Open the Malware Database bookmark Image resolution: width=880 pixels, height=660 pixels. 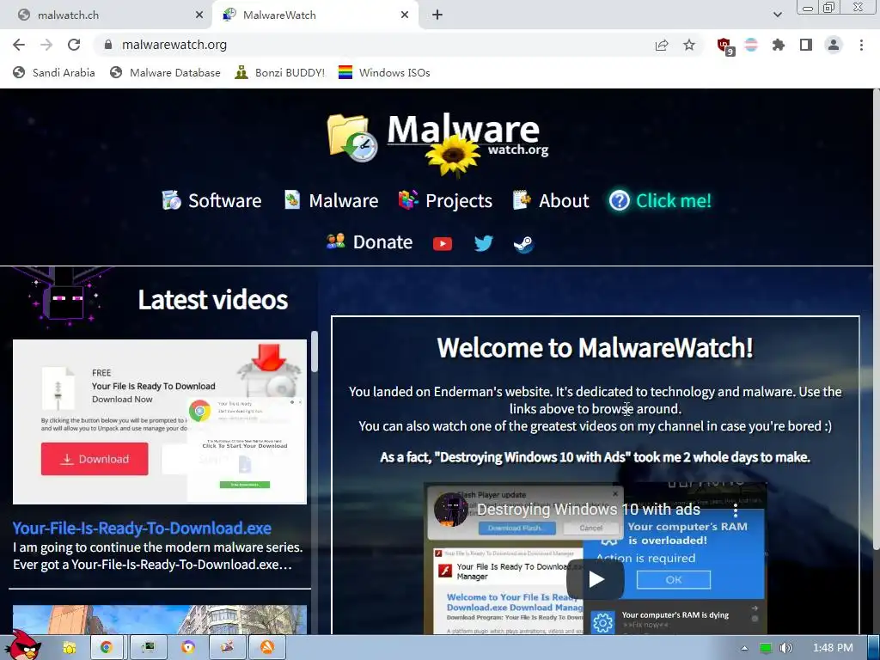coord(165,72)
